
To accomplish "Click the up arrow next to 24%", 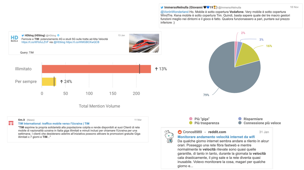I will tap(61, 82).
